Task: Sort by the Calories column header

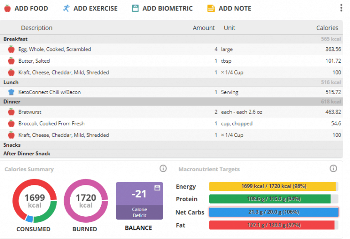Action: coord(327,28)
